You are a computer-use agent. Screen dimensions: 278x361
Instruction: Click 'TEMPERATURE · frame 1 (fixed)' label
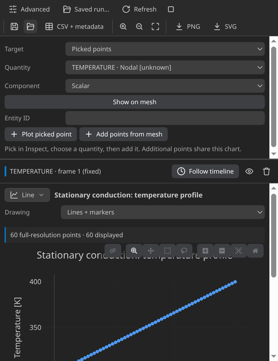click(x=55, y=171)
